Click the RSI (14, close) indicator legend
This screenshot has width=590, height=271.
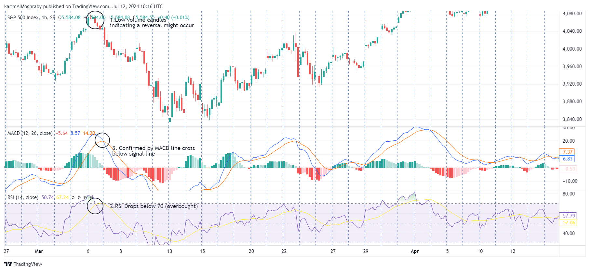[x=23, y=197]
